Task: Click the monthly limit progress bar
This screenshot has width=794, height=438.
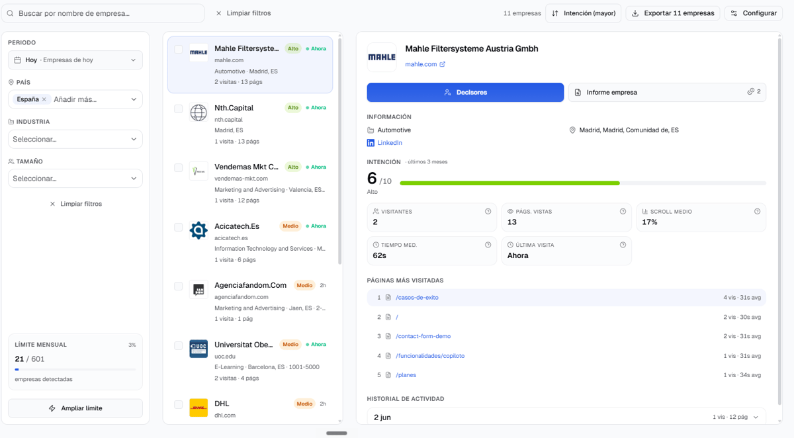Action: (x=75, y=369)
